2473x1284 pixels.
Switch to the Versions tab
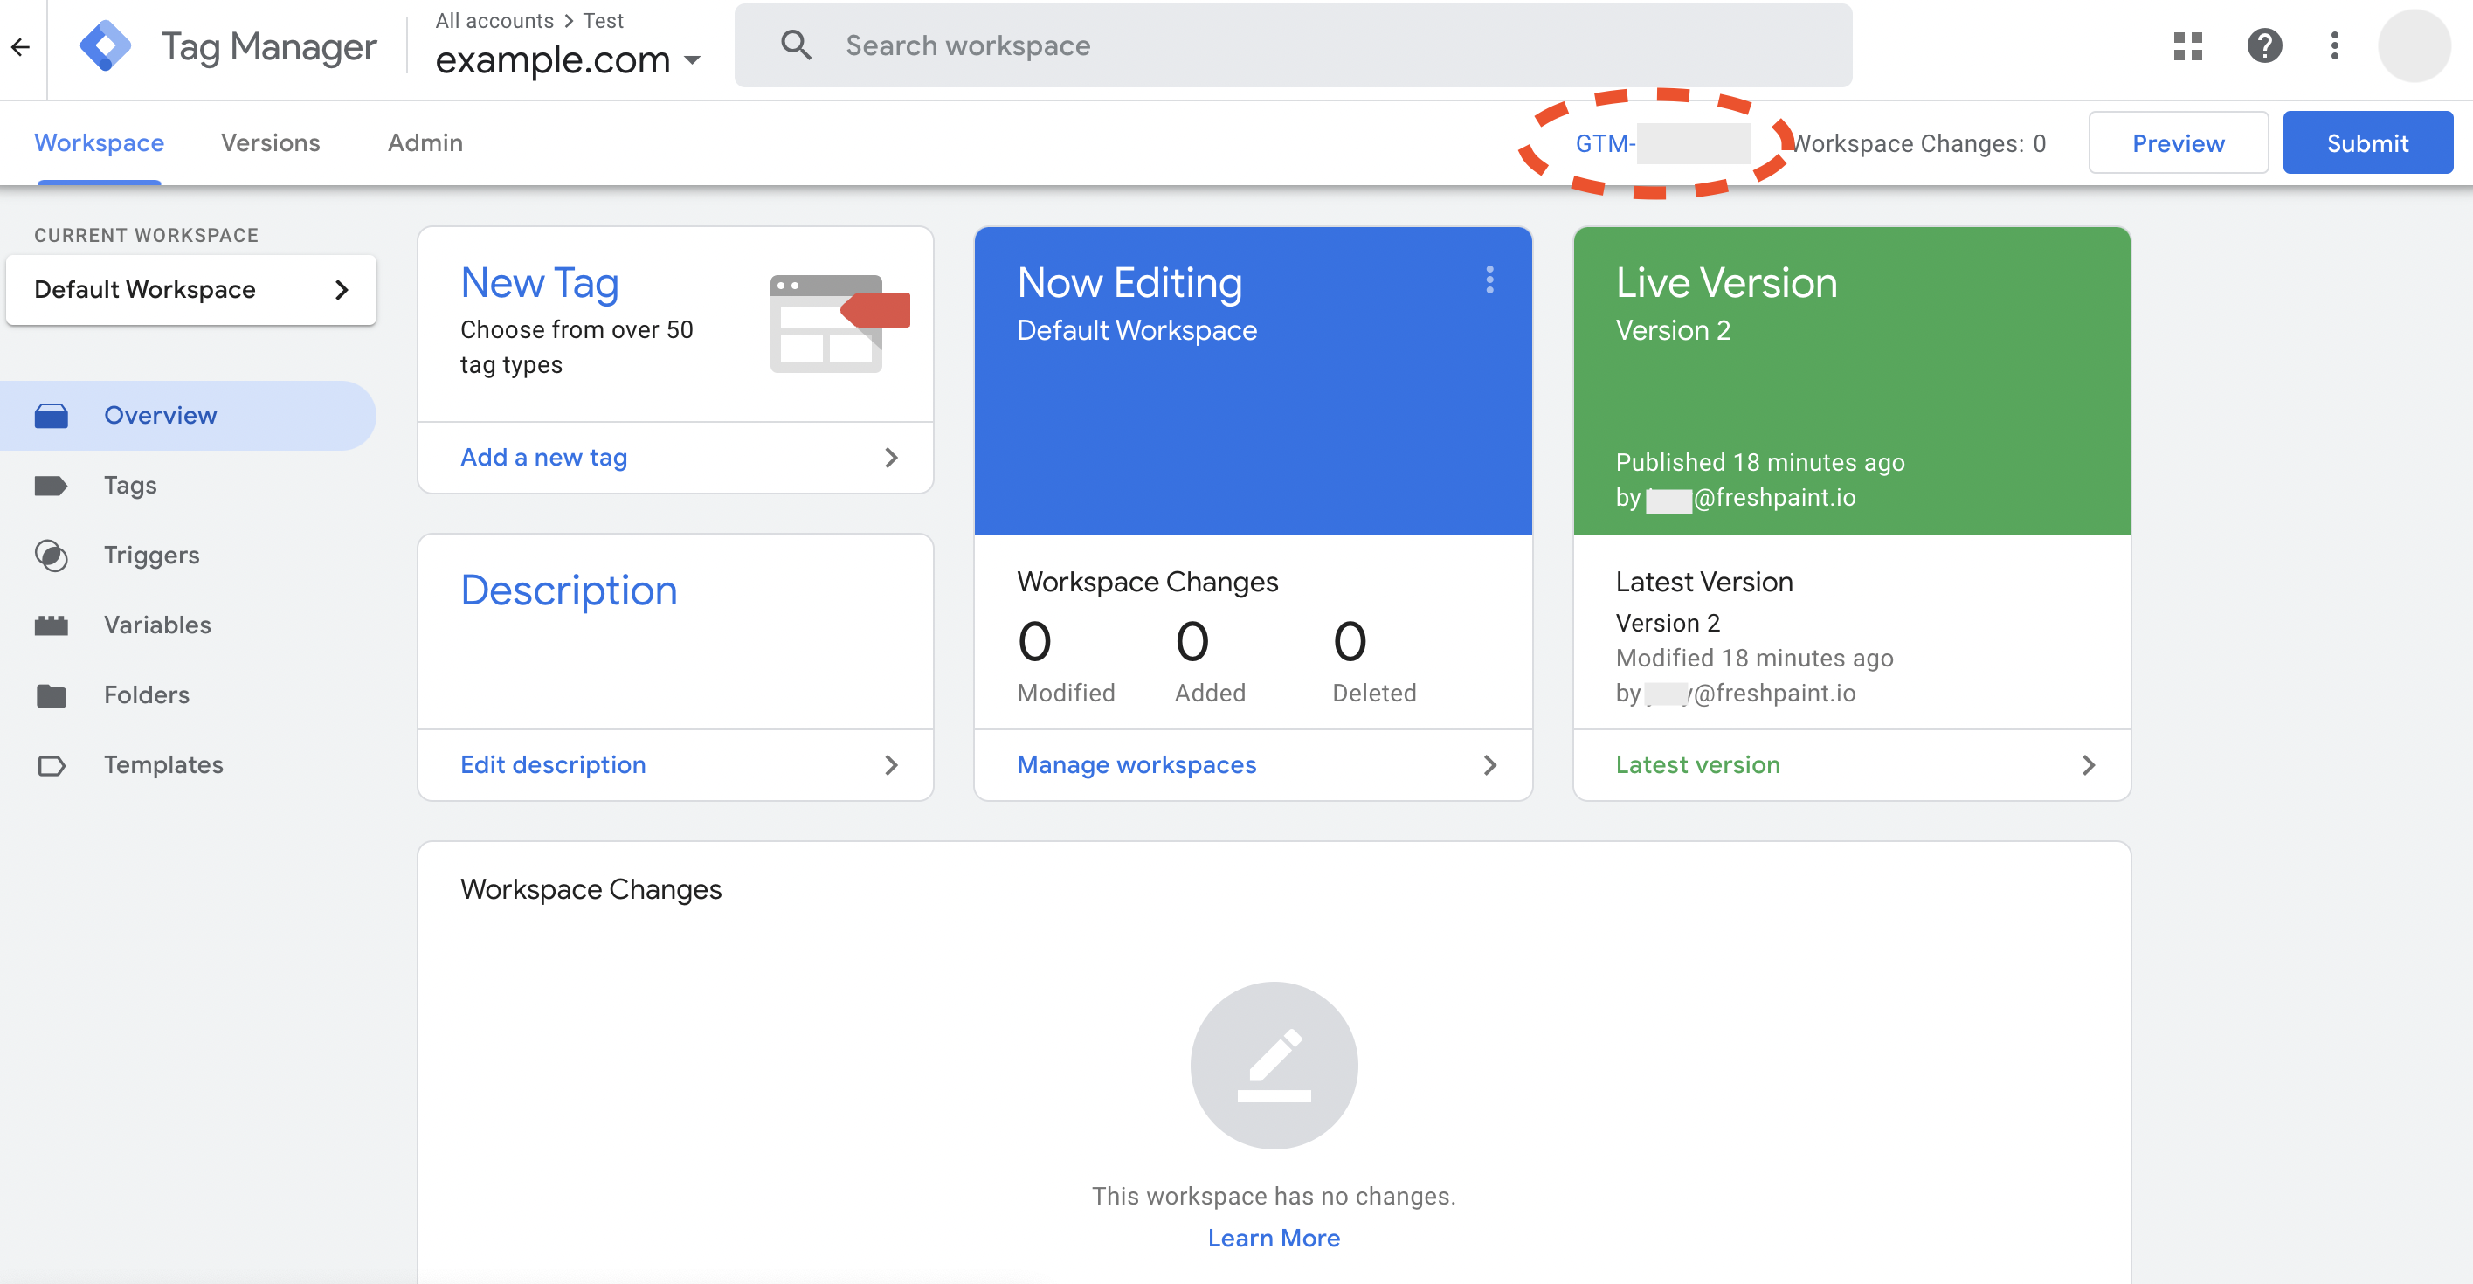click(x=271, y=143)
